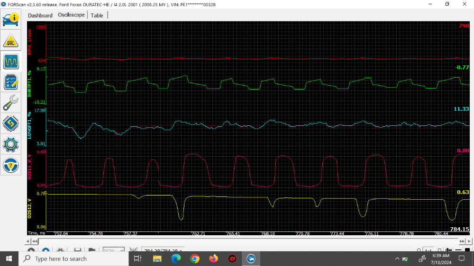Open Firefox from the taskbar
474x266 pixels.
click(x=213, y=259)
